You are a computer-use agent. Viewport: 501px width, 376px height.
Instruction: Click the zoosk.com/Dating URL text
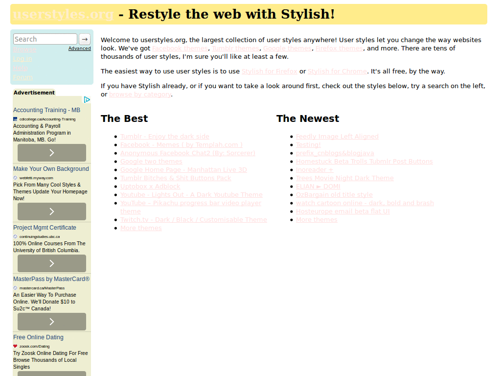click(x=35, y=346)
